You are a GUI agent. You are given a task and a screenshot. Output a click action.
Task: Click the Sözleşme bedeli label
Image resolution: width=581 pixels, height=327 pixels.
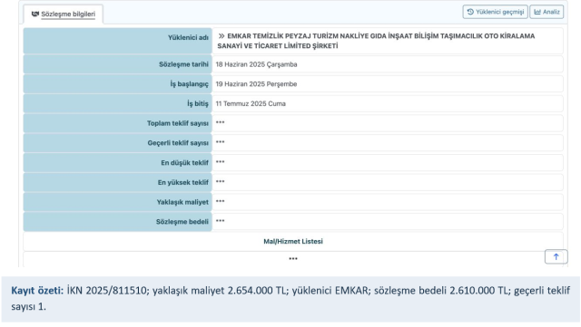point(182,222)
